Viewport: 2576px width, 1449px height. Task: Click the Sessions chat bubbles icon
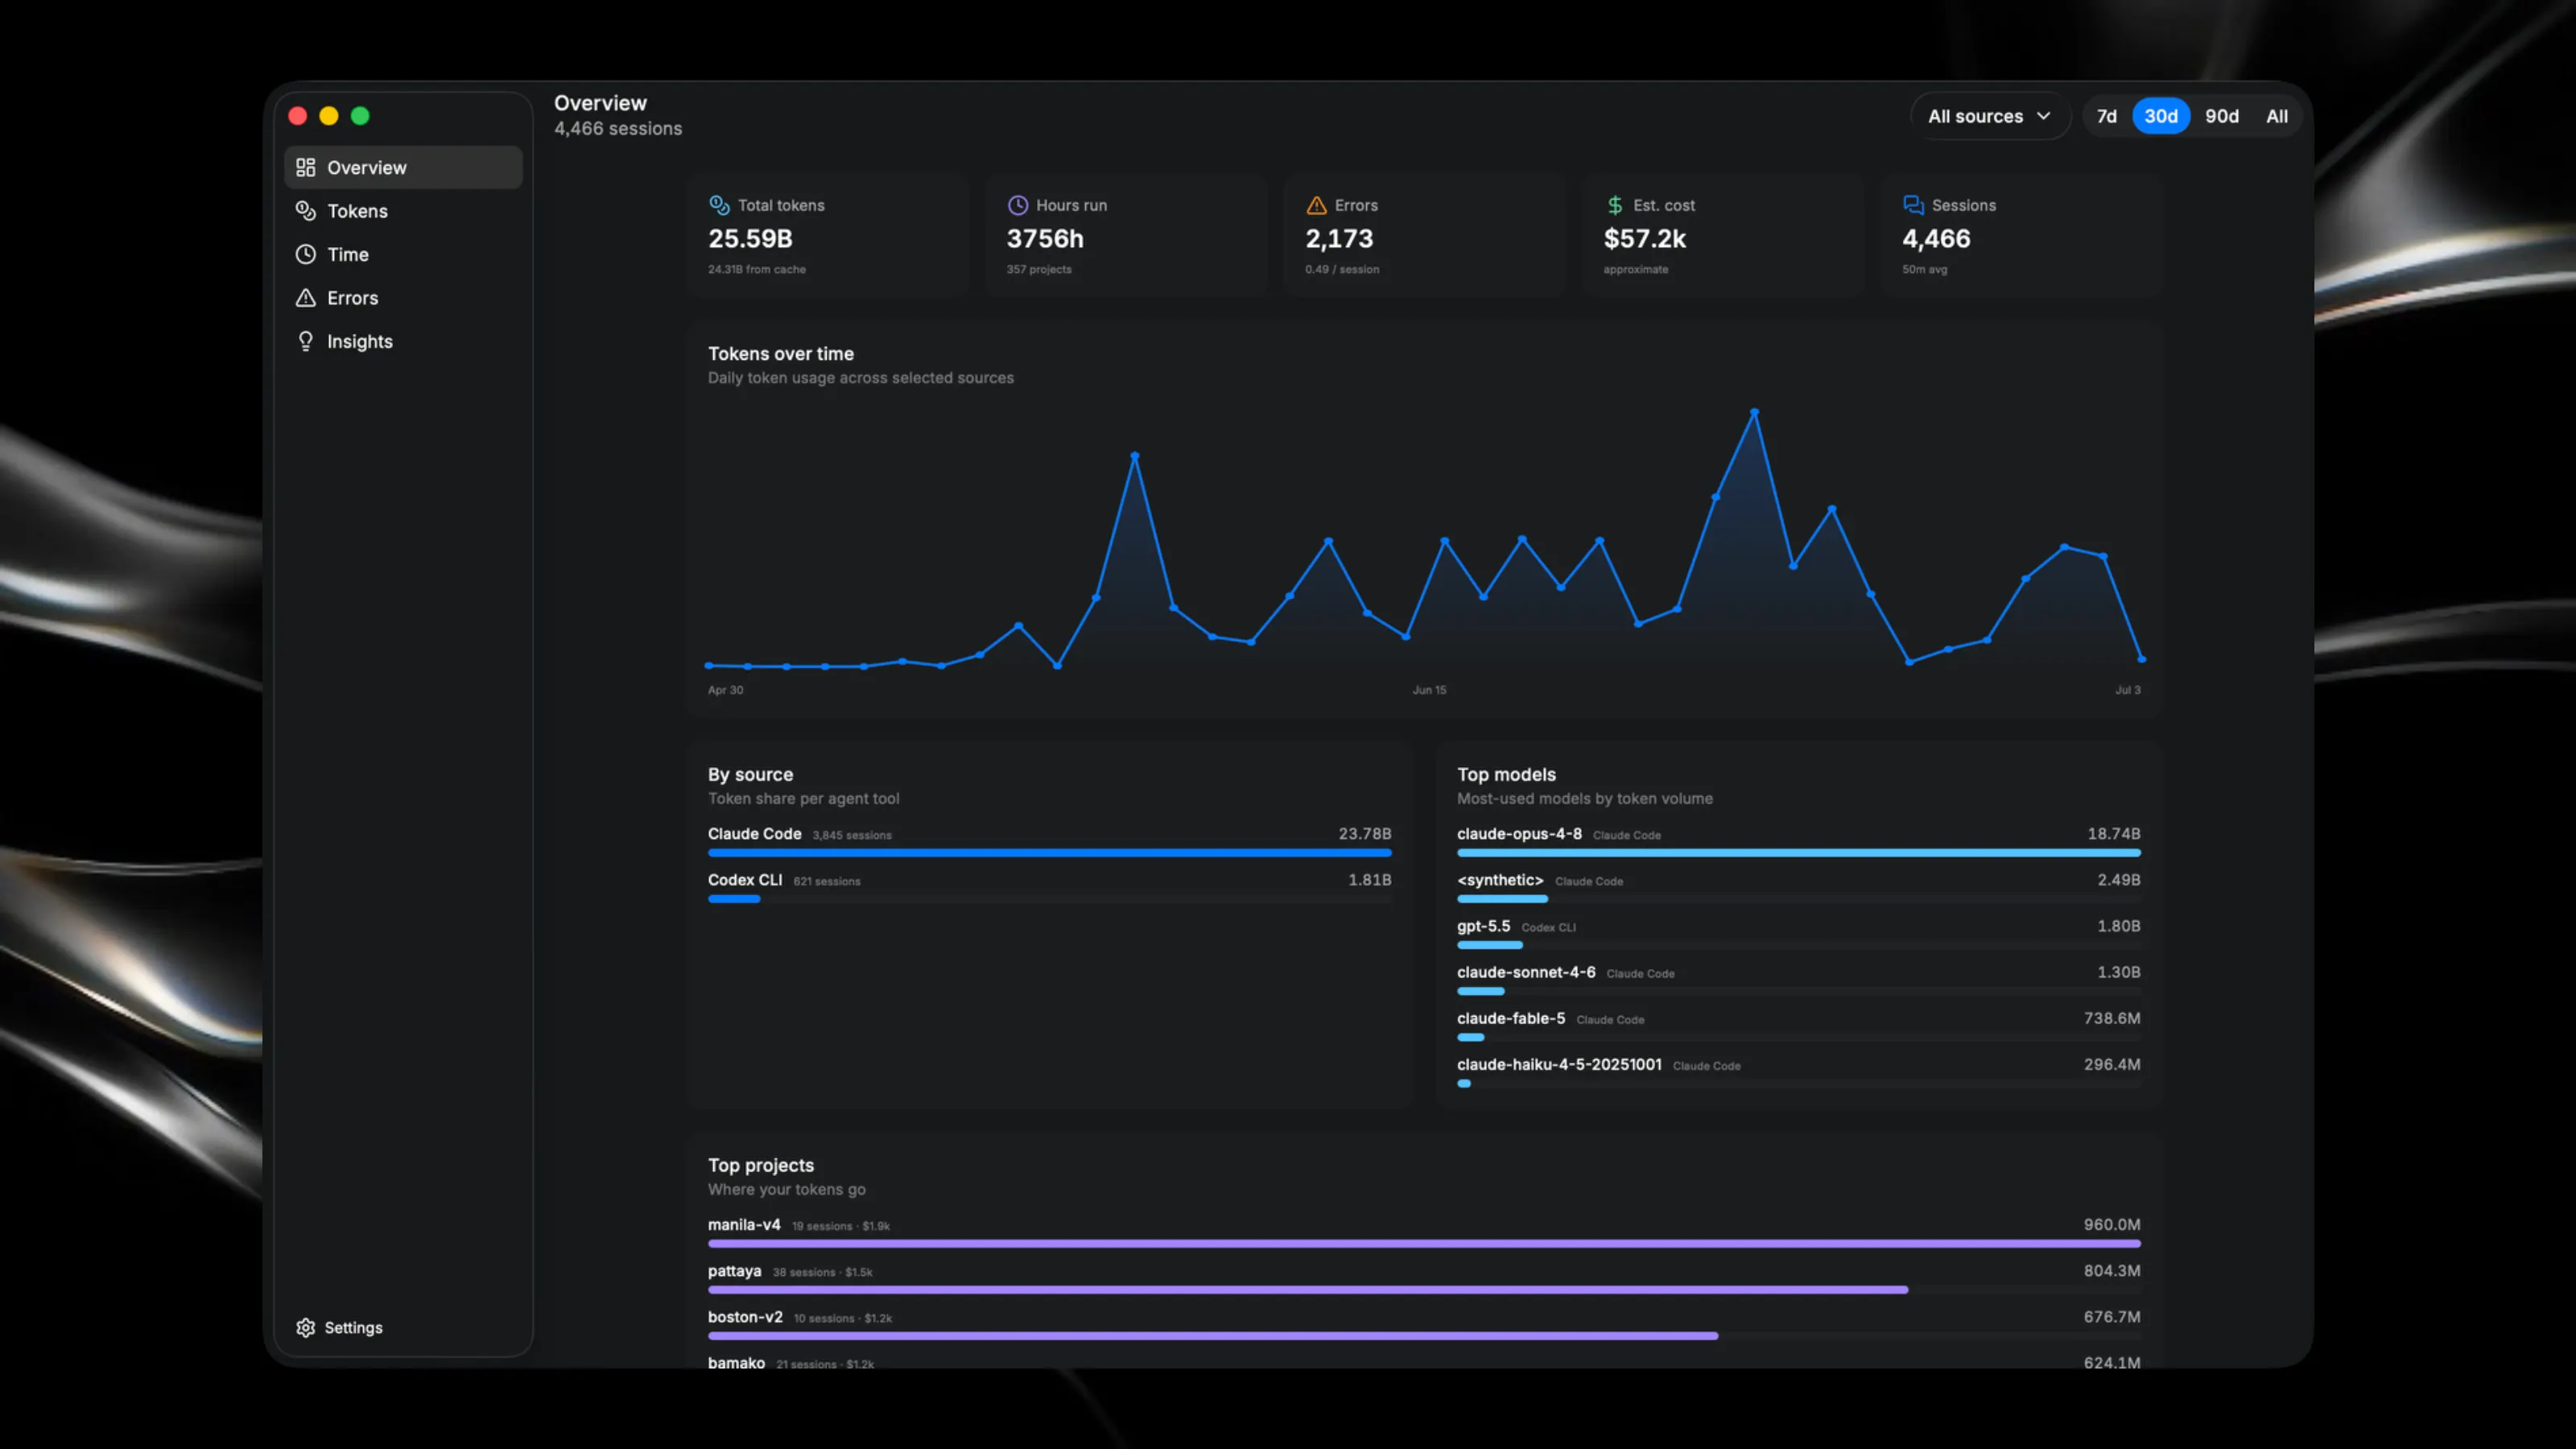[x=1913, y=205]
